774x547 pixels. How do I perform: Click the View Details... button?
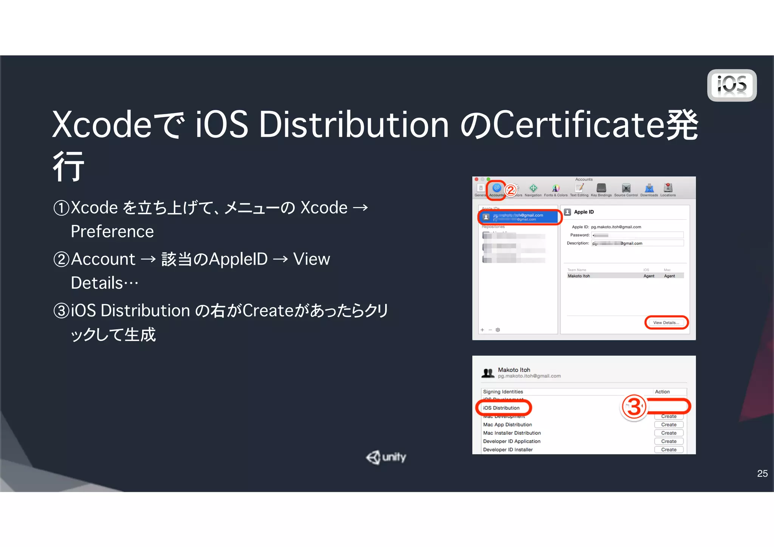pos(666,322)
